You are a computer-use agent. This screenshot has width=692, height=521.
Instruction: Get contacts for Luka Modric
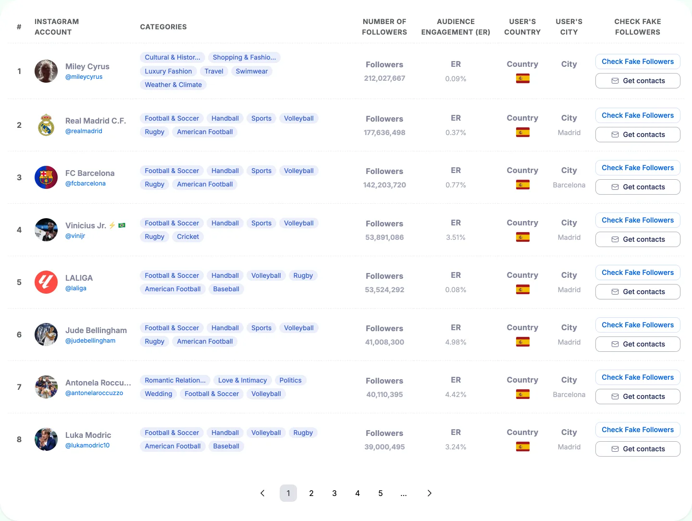638,449
